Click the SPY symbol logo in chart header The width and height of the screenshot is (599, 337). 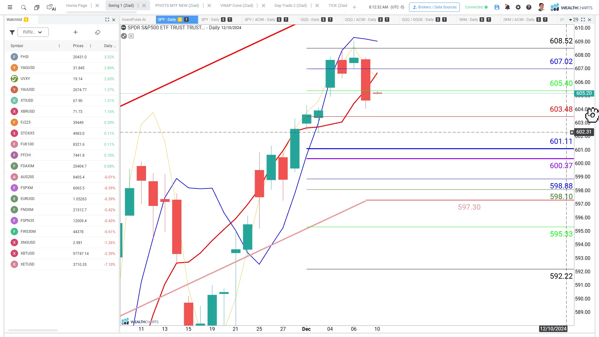pos(124,27)
